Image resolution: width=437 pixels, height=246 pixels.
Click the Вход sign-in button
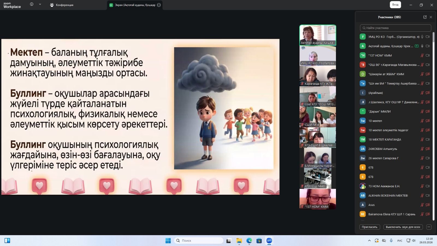[x=395, y=5]
